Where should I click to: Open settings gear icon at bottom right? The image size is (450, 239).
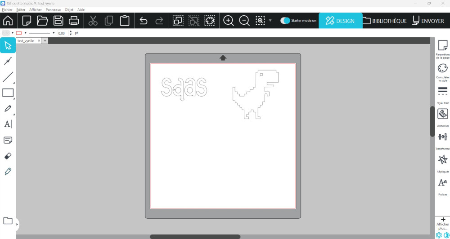[438, 235]
